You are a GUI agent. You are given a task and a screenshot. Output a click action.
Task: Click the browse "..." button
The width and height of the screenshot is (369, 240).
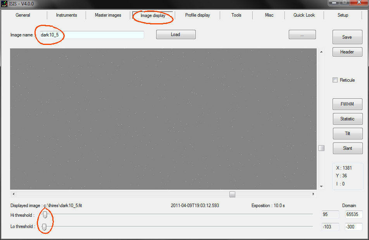tap(302, 34)
